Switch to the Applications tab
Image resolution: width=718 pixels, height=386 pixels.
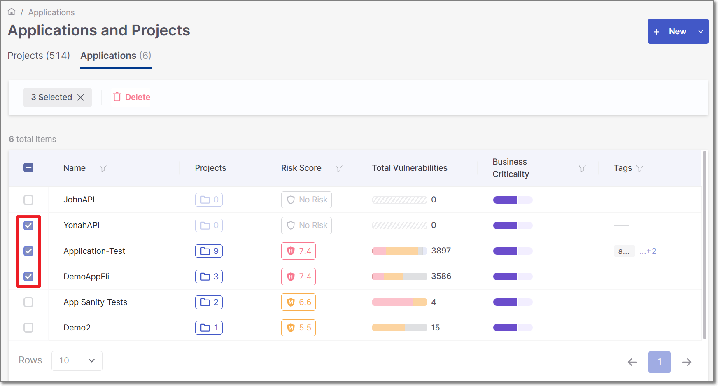click(116, 55)
